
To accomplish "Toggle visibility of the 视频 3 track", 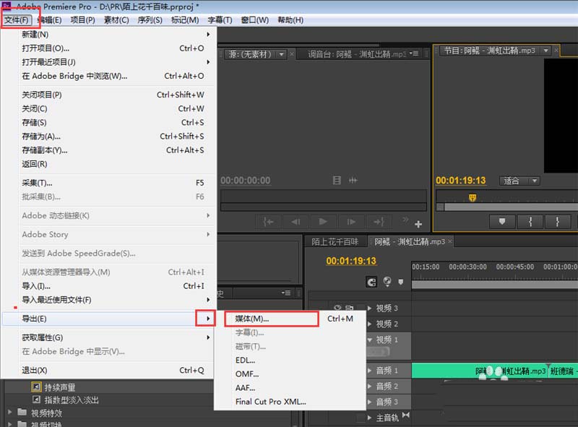I will 337,307.
